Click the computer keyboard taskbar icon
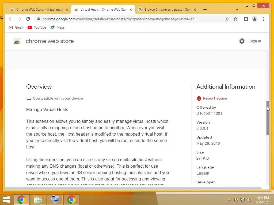The height and width of the screenshot is (205, 274). click(55, 200)
